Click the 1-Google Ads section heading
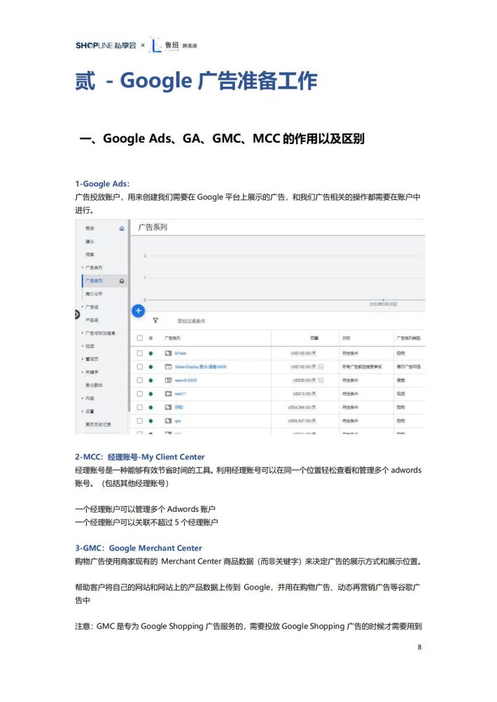The width and height of the screenshot is (497, 702). (102, 184)
